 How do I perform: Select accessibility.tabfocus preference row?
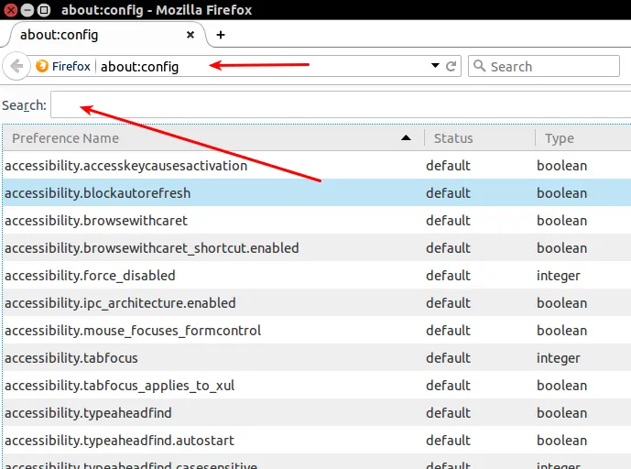(317, 358)
